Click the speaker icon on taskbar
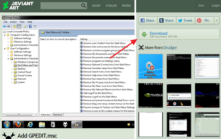221x139 pixels. 53,125
